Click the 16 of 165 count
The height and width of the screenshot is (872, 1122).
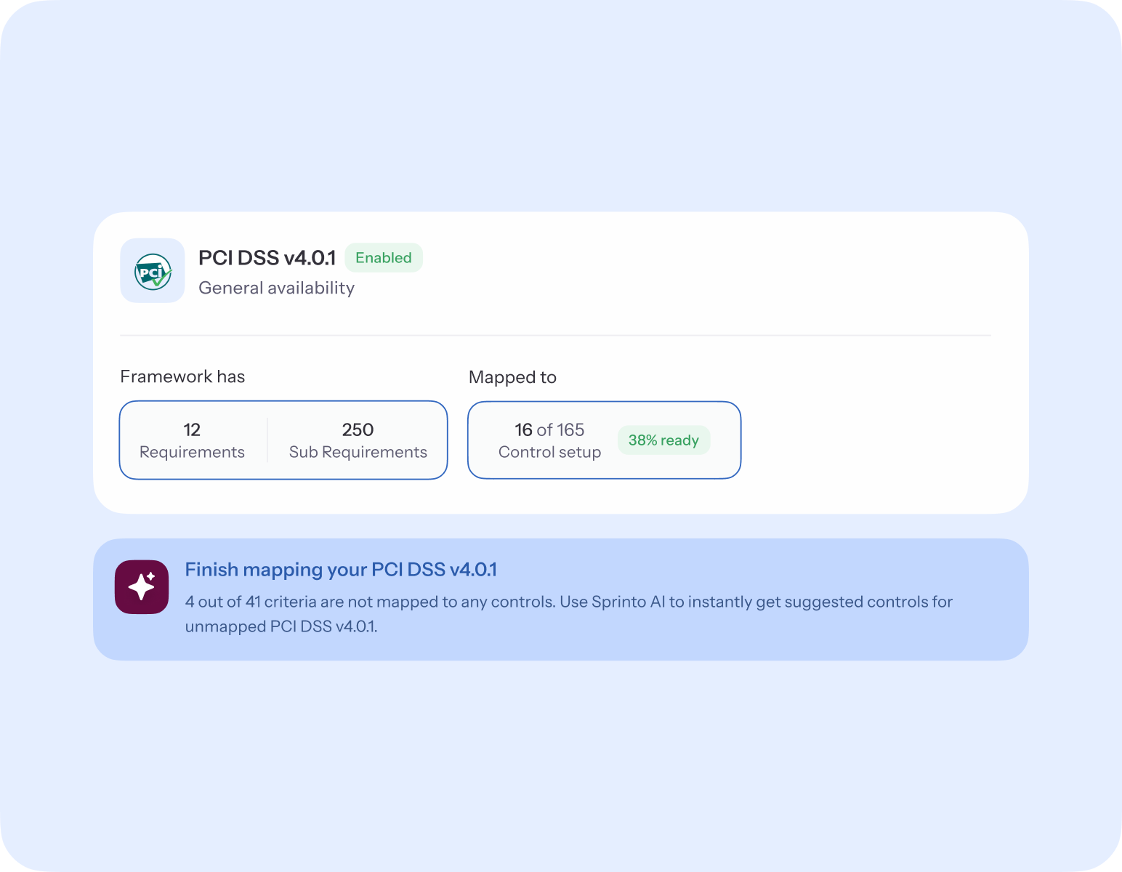click(x=549, y=429)
